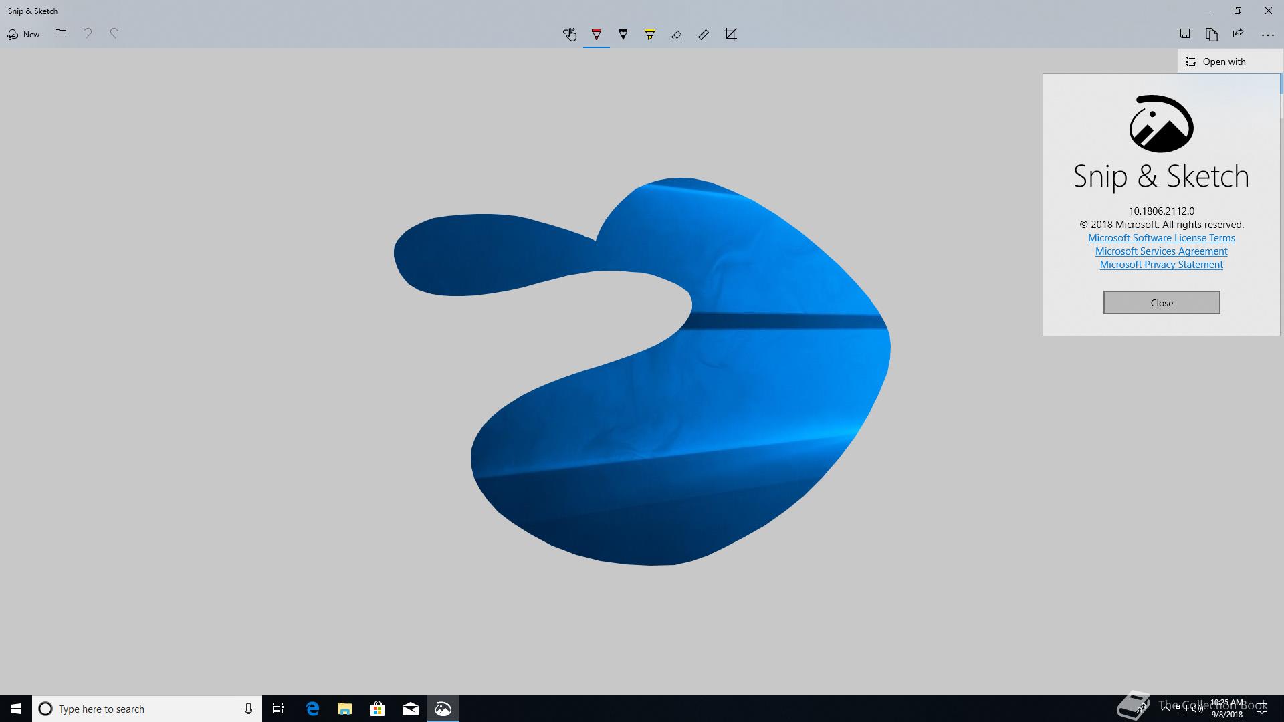Open the See more ellipsis menu
1284x722 pixels.
coord(1267,35)
